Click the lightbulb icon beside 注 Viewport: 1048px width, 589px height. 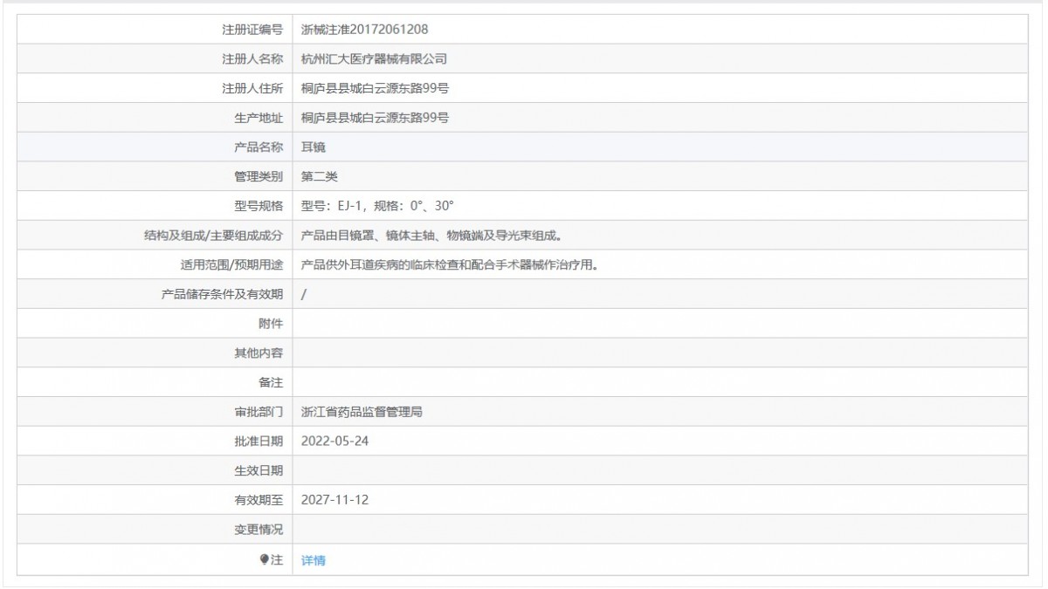pos(265,560)
